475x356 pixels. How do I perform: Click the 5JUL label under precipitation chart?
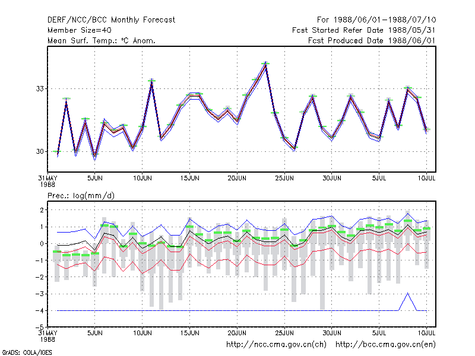point(379,333)
